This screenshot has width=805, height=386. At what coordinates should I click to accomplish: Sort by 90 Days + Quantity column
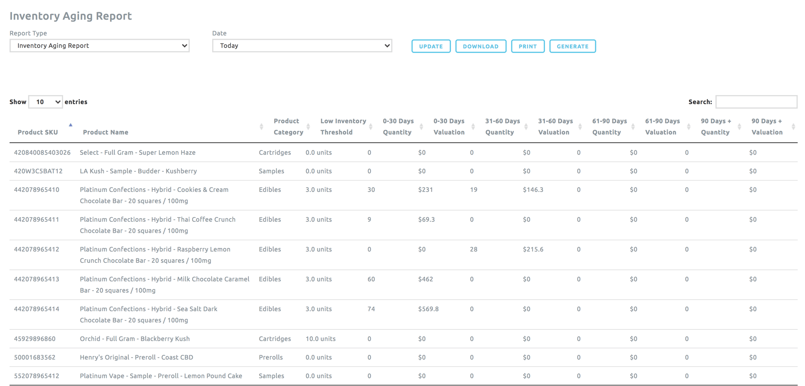tap(739, 127)
